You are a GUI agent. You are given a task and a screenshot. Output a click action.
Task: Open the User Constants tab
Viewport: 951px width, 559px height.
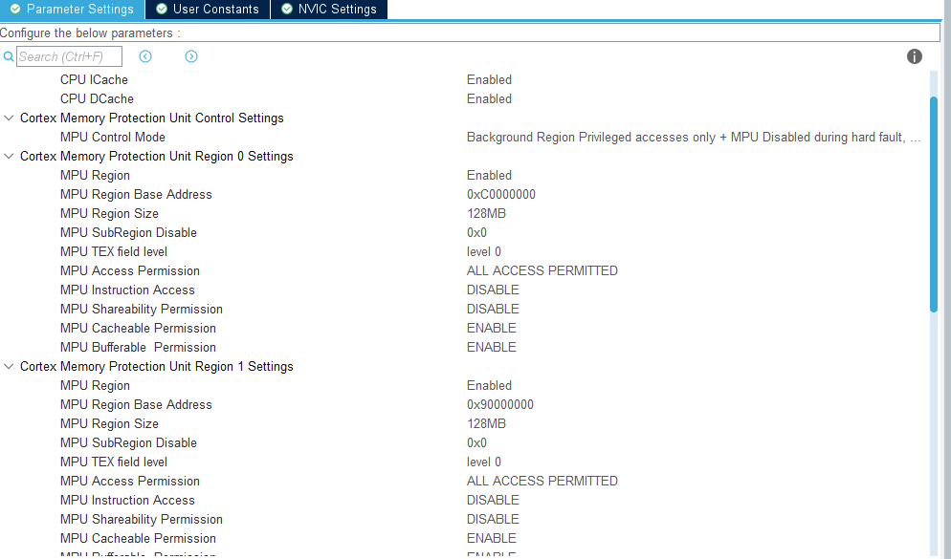[215, 9]
